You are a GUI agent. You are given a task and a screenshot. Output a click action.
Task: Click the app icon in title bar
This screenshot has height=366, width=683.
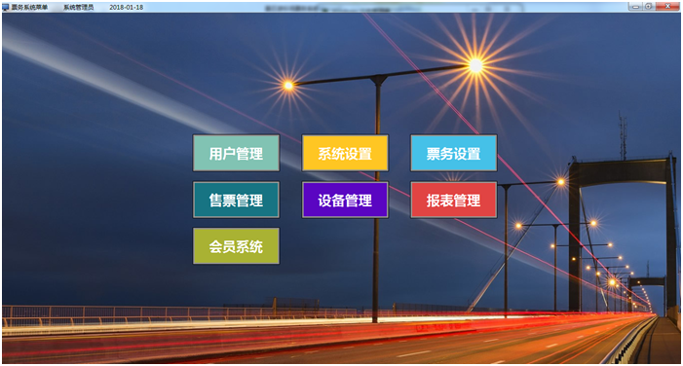(6, 7)
